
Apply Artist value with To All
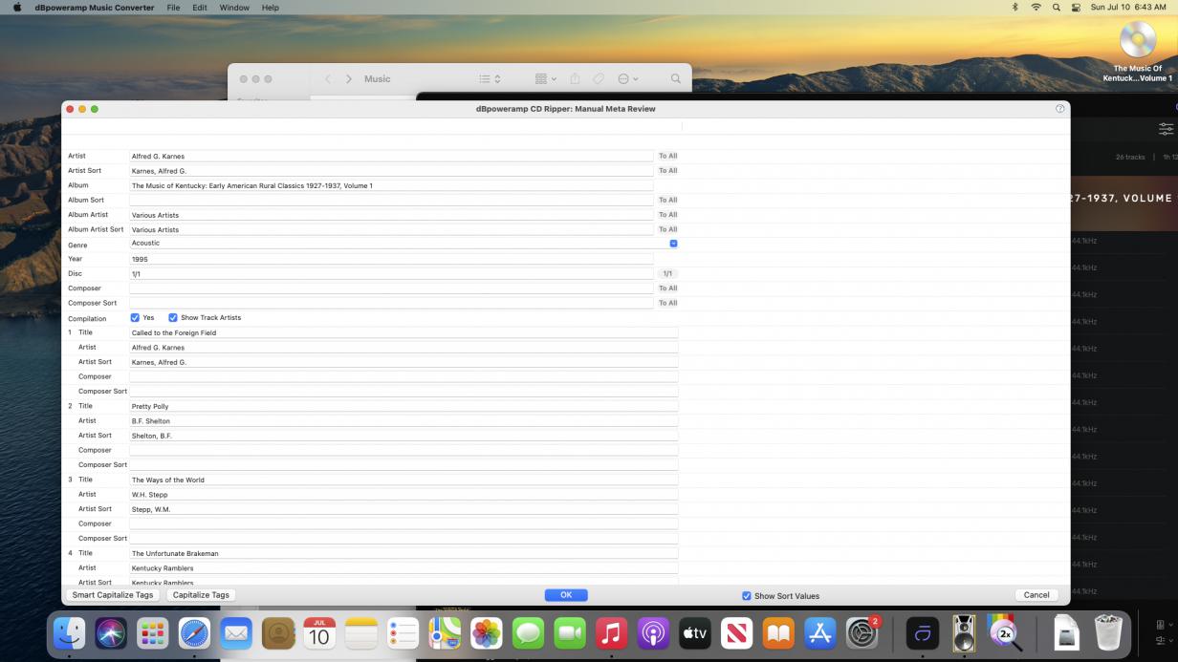coord(667,156)
